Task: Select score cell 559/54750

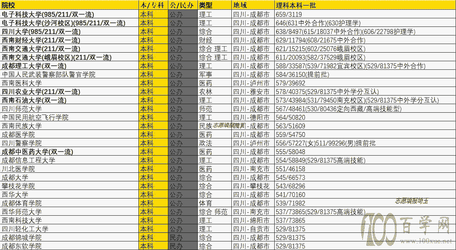Action: (x=365, y=135)
